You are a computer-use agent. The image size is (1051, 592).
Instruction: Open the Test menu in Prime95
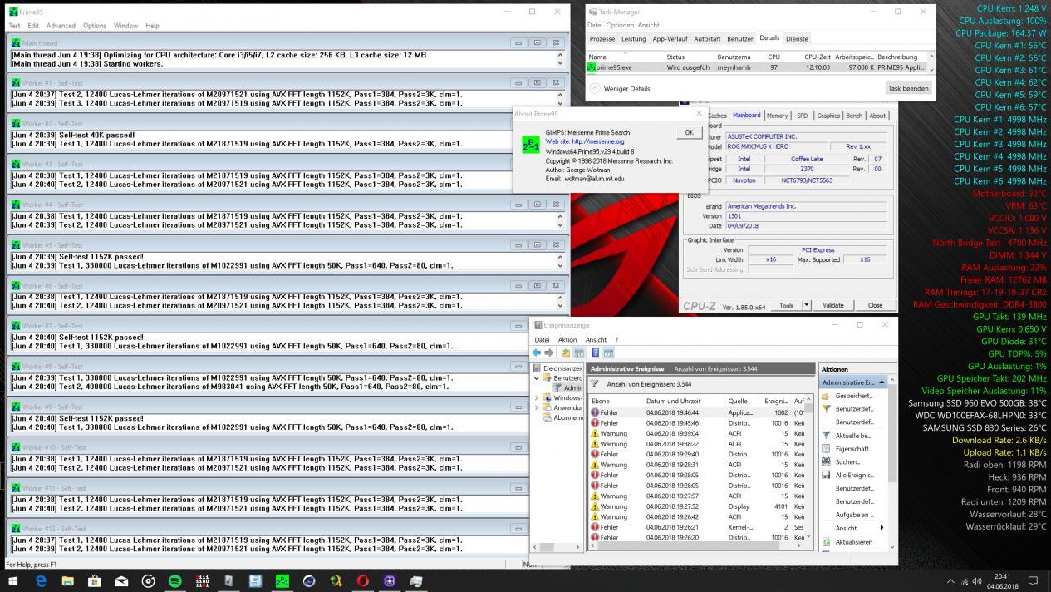[x=14, y=26]
